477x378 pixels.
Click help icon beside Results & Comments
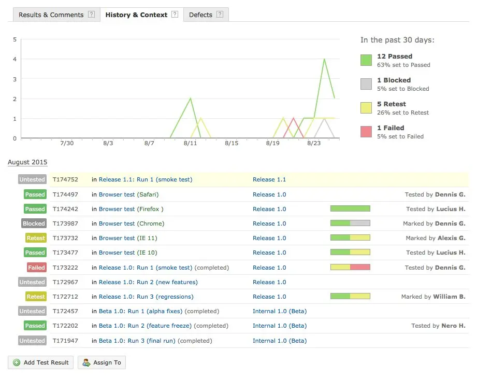click(91, 15)
